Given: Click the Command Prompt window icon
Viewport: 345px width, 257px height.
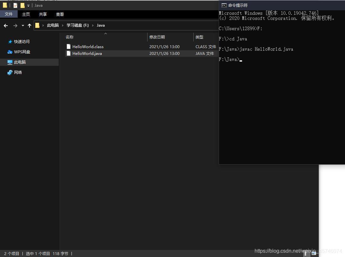Looking at the screenshot, I should [x=224, y=5].
